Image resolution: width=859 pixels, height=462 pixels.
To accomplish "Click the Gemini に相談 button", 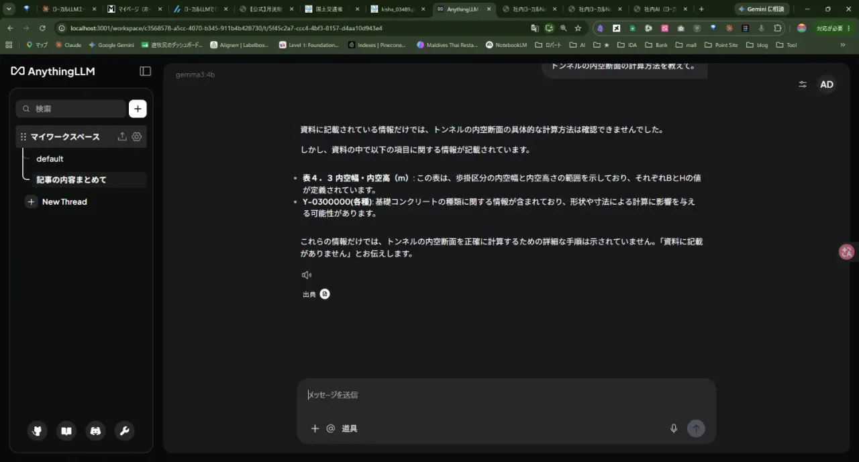I will 761,9.
